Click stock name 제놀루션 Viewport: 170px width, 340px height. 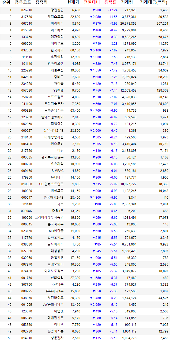point(57,70)
